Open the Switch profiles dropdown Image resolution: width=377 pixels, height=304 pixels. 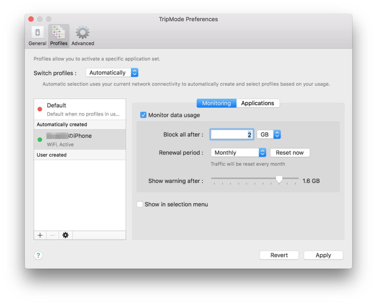click(x=112, y=72)
